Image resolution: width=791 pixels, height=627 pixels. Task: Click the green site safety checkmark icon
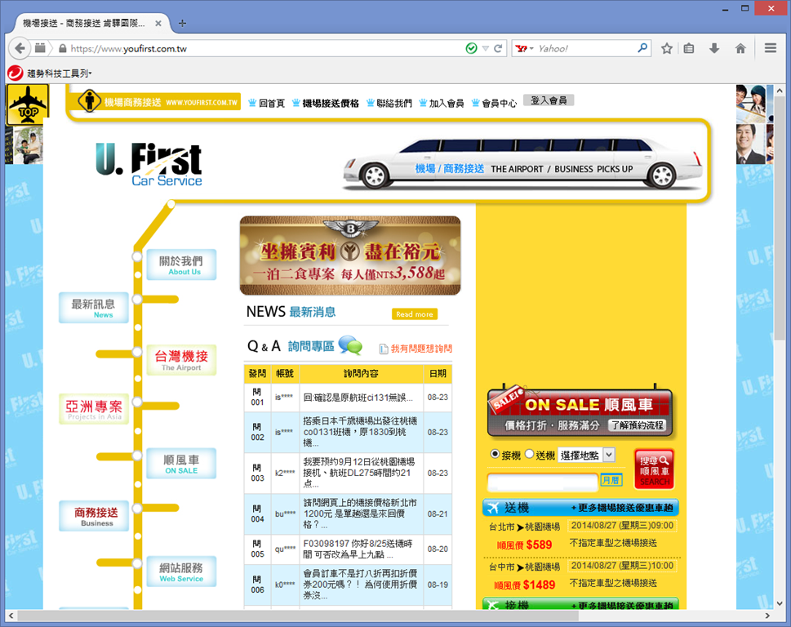[471, 48]
